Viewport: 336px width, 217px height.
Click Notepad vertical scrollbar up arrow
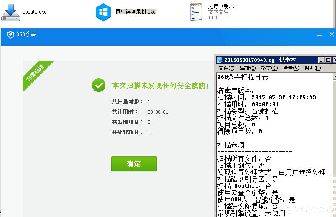334,77
